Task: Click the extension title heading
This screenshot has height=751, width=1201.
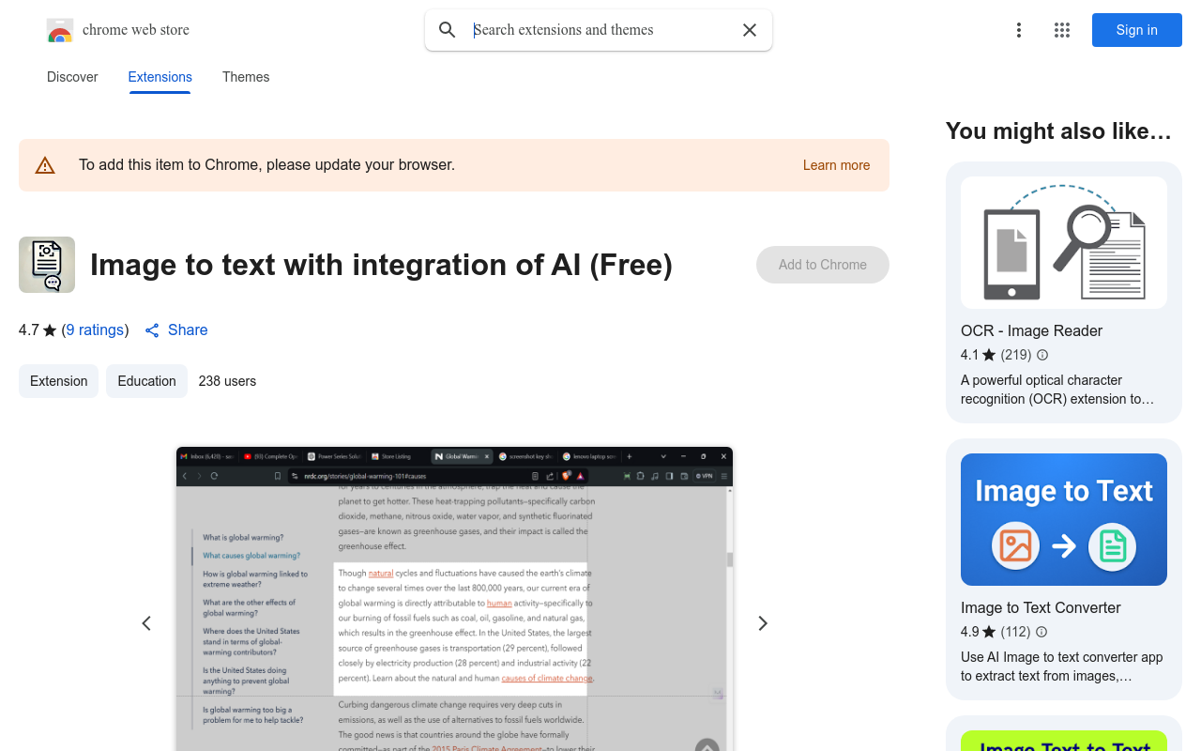Action: (x=381, y=265)
